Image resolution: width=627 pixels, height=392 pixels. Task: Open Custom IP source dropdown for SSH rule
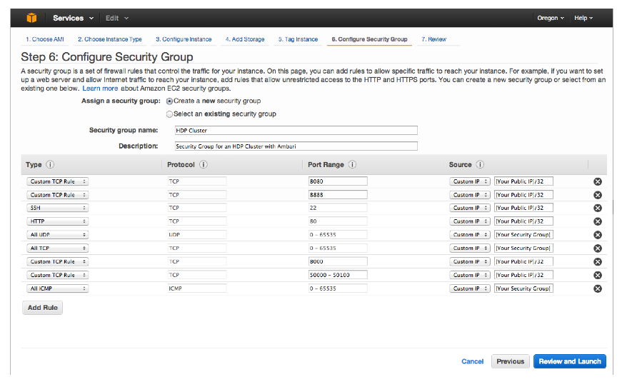(x=469, y=208)
